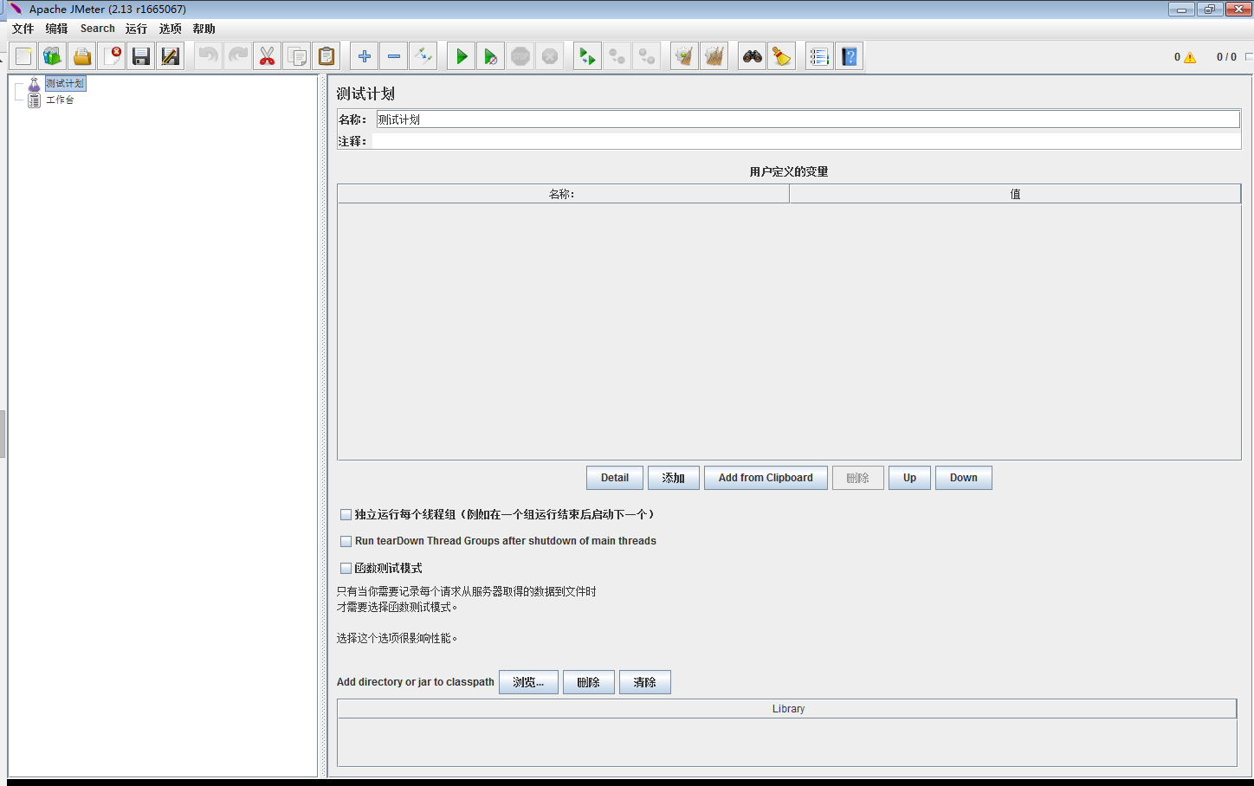Click Start no pauses icon
The image size is (1254, 786).
click(x=491, y=56)
